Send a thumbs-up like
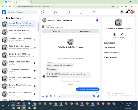 (98, 96)
